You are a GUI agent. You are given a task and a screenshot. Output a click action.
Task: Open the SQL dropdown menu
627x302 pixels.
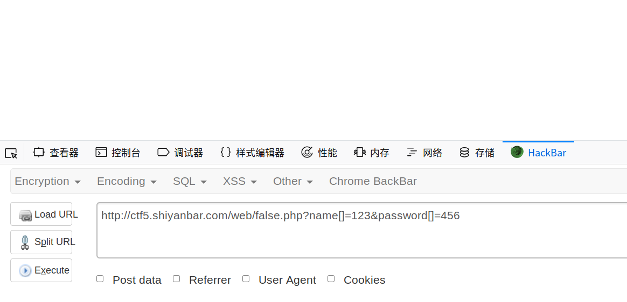pyautogui.click(x=190, y=181)
